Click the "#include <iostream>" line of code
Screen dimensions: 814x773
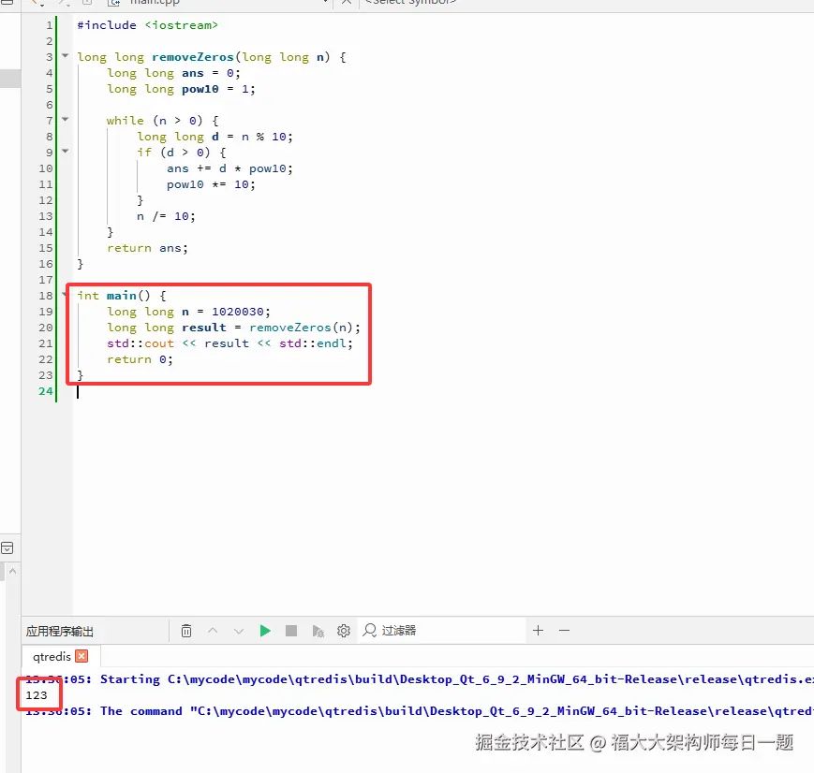tap(147, 25)
